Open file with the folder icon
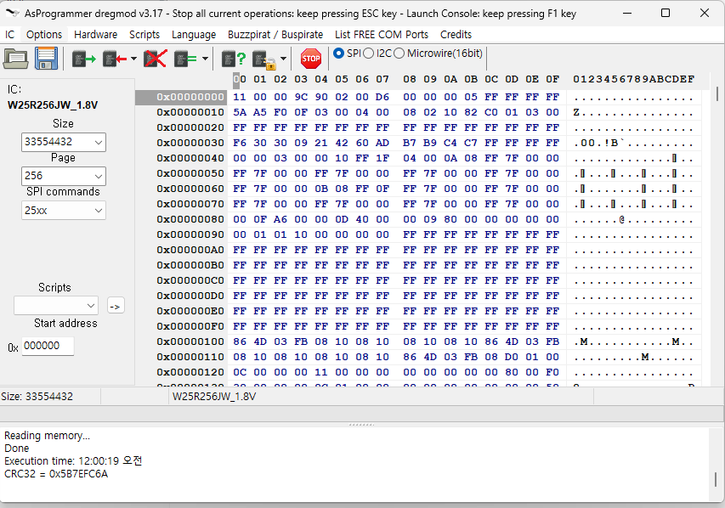Viewport: 725px width, 508px height. tap(15, 59)
